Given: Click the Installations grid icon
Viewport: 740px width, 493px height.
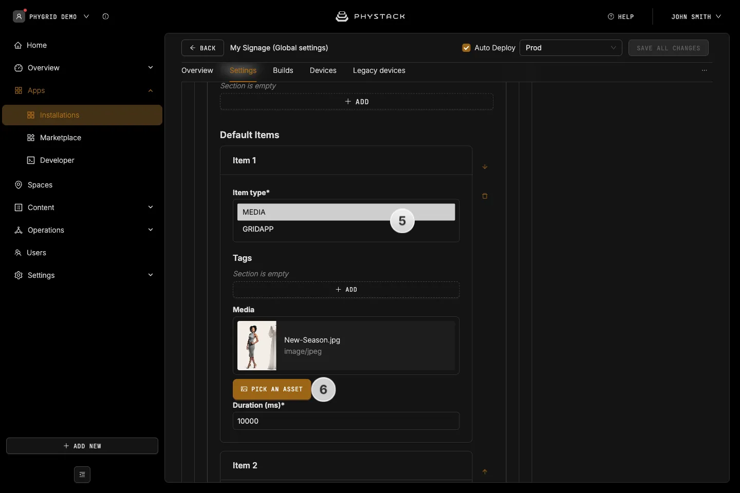Looking at the screenshot, I should point(31,115).
